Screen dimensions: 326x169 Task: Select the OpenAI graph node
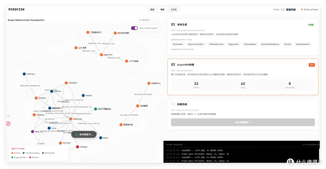(x=52, y=91)
